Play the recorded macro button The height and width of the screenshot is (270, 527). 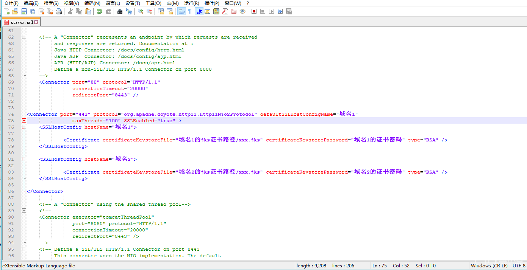[272, 11]
